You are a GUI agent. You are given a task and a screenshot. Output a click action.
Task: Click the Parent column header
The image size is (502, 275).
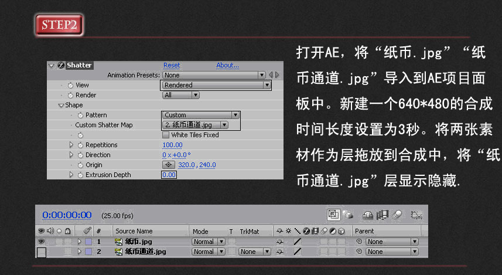point(364,231)
